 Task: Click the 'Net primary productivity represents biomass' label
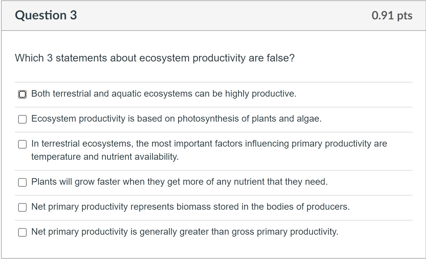(190, 207)
